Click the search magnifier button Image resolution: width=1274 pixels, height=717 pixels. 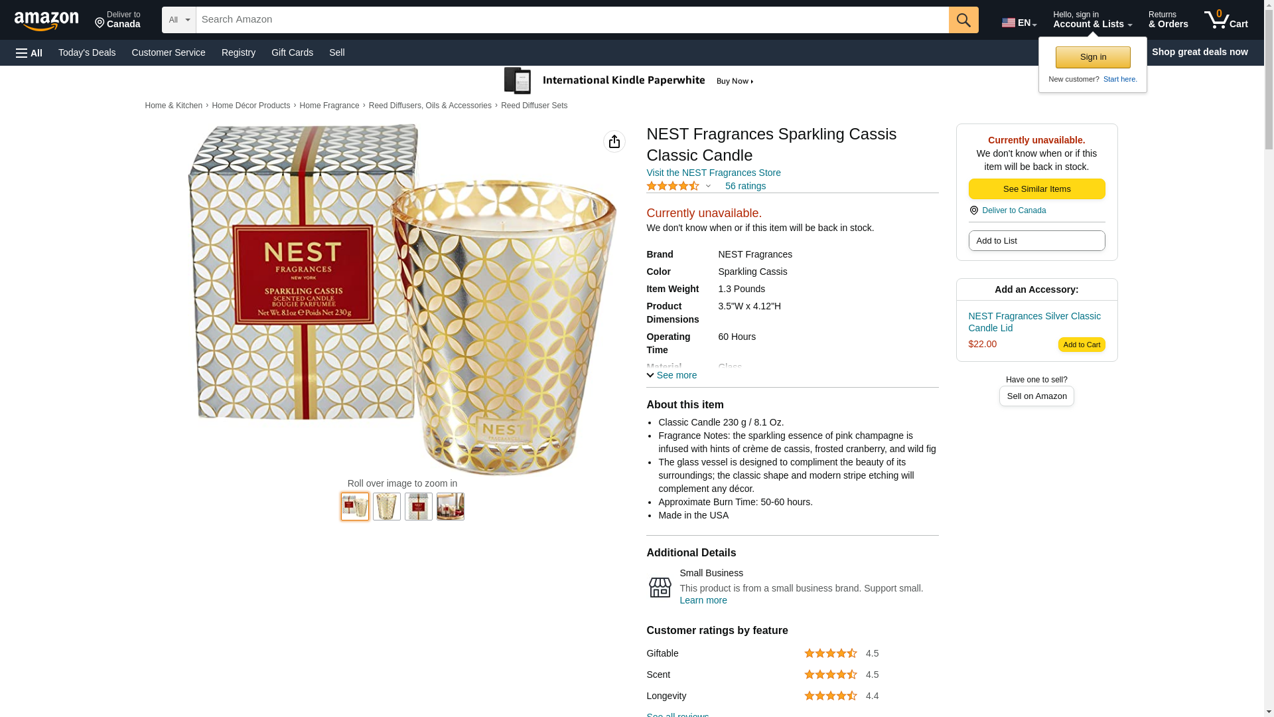(x=963, y=20)
